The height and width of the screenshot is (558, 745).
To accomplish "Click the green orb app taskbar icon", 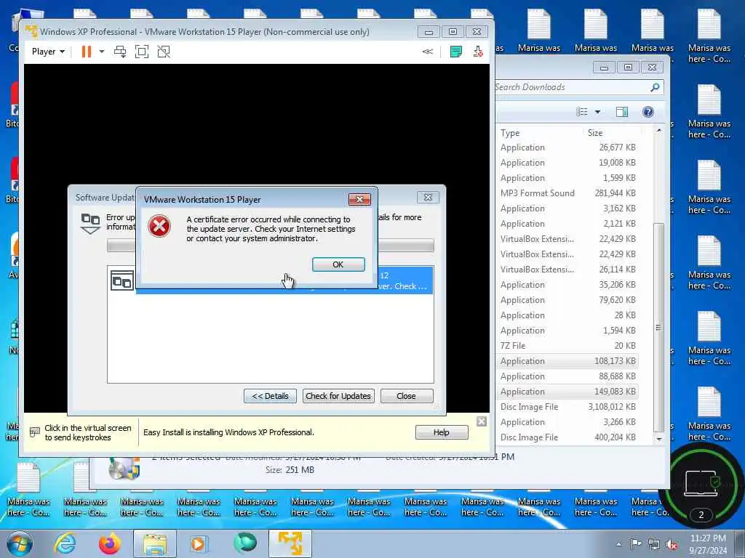I will click(x=245, y=542).
